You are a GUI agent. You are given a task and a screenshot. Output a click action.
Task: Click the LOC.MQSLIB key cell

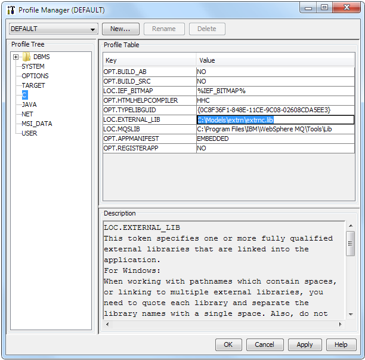(150, 129)
